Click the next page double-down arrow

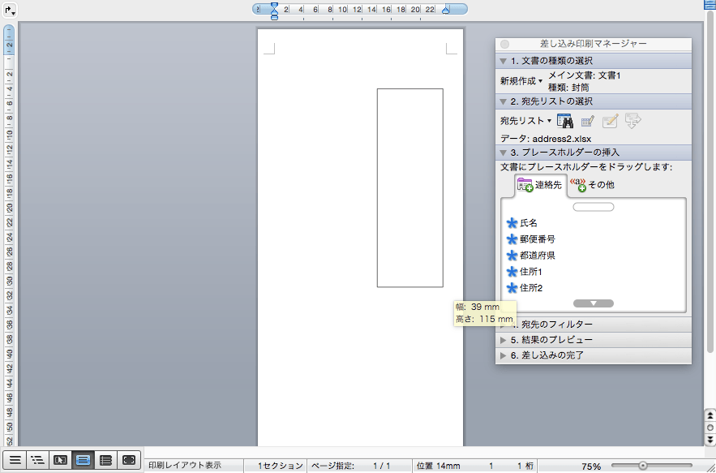tap(710, 439)
